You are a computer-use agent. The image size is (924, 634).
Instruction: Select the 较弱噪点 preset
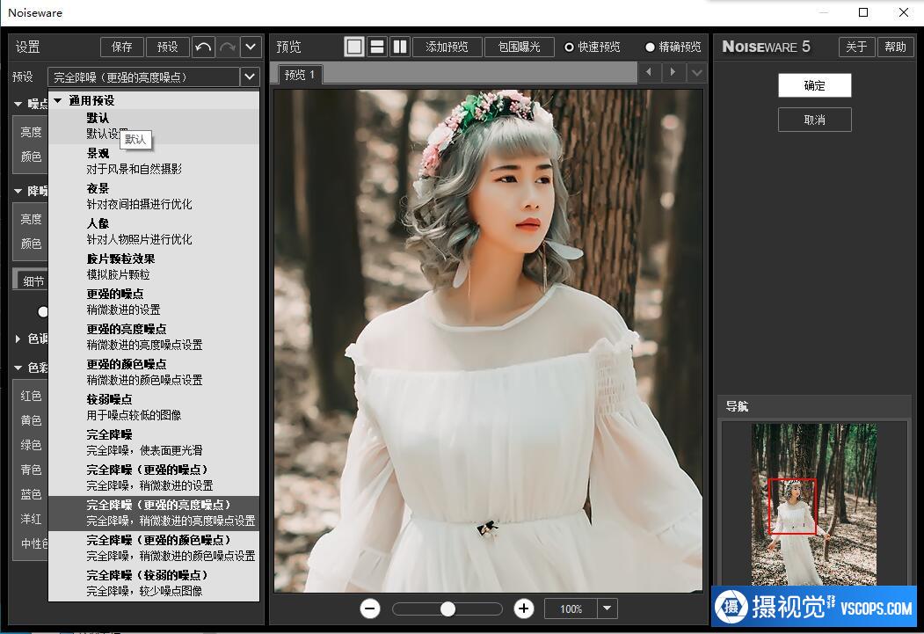[153, 408]
